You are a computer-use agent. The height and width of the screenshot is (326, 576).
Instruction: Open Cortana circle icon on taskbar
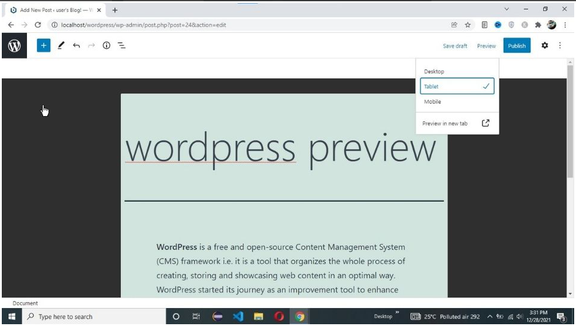click(176, 316)
